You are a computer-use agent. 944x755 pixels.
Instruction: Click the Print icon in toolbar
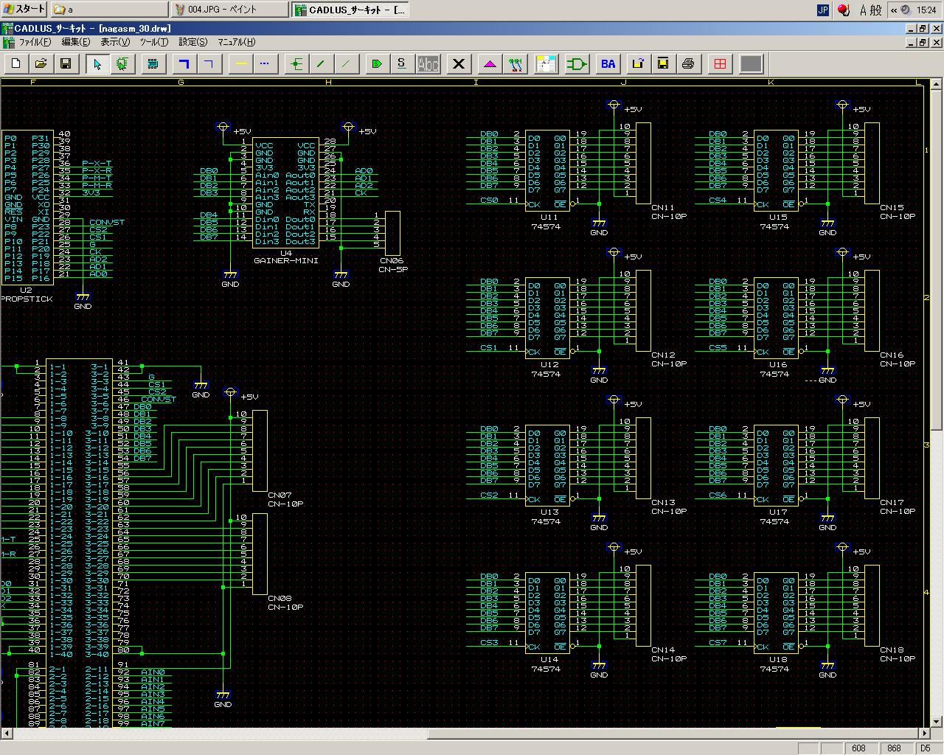pos(688,64)
